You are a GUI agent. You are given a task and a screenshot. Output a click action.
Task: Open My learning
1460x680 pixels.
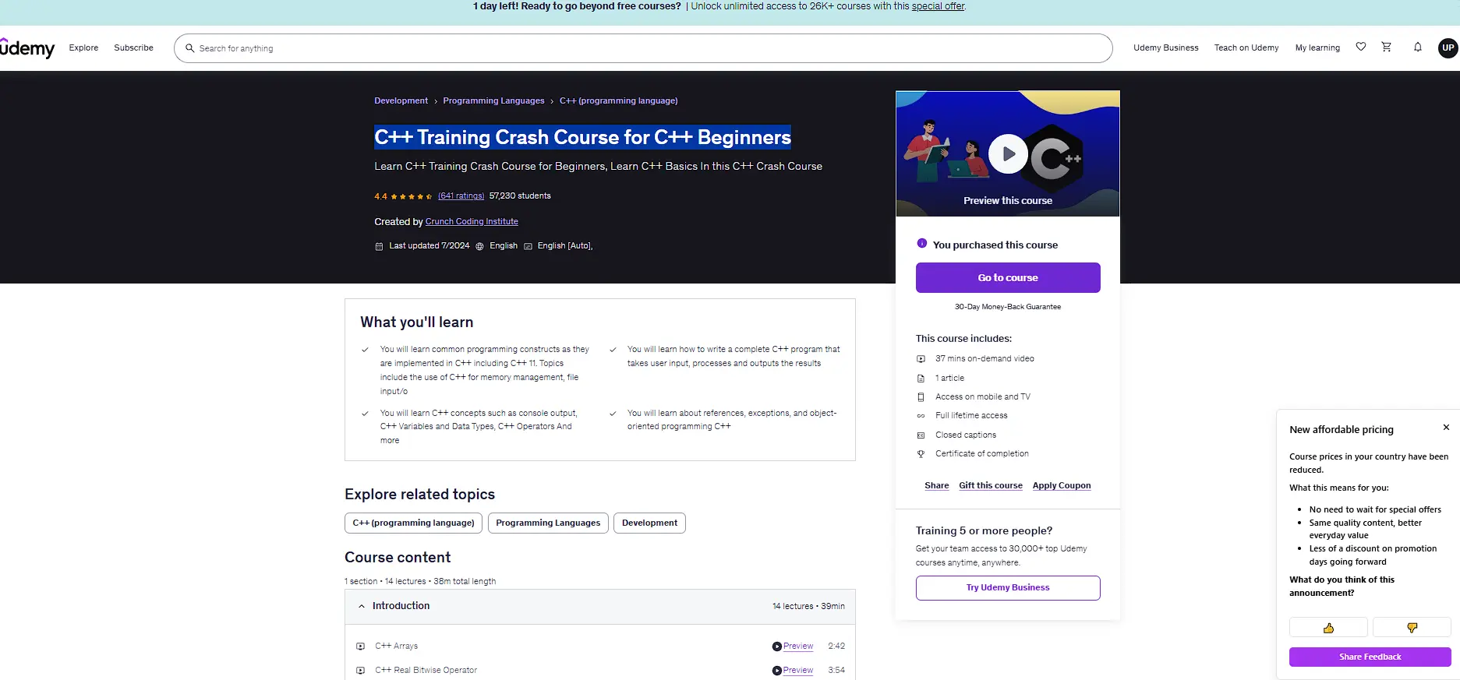pos(1317,48)
